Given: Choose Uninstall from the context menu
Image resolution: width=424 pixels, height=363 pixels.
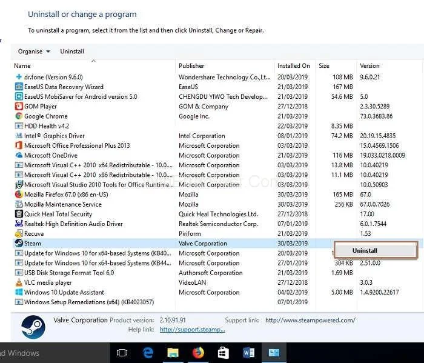Looking at the screenshot, I should coord(376,251).
